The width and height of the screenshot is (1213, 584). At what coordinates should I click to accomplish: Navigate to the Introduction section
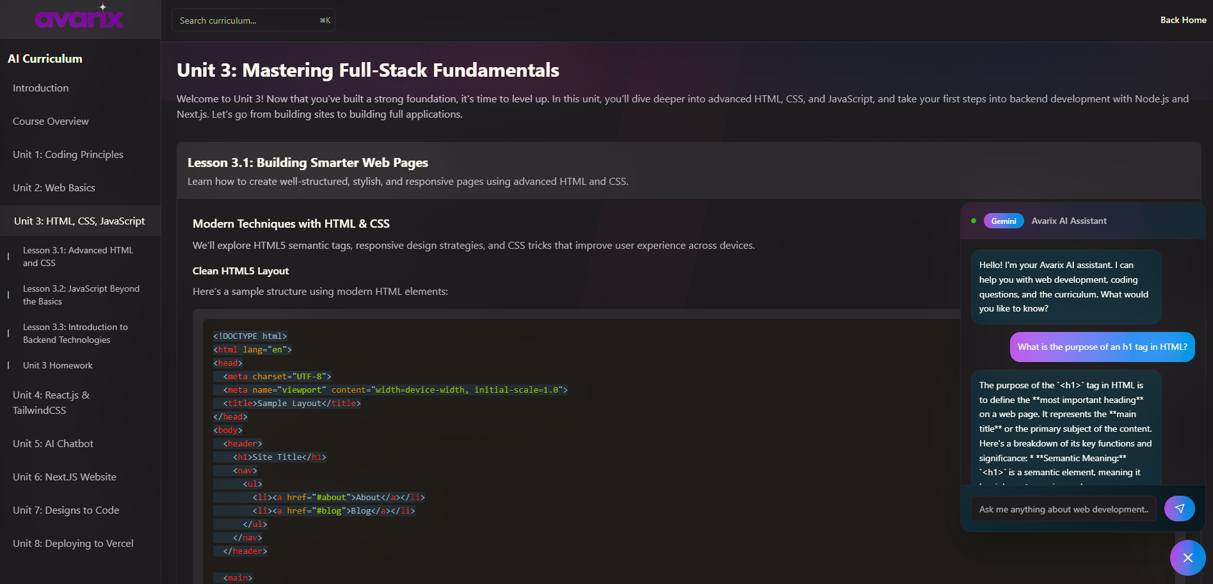(40, 88)
